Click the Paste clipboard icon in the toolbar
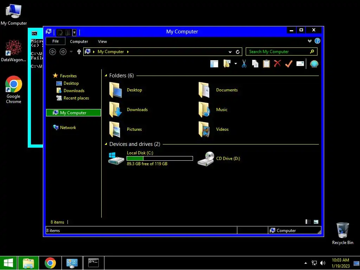Viewport: 360px width, 270px height. click(266, 64)
